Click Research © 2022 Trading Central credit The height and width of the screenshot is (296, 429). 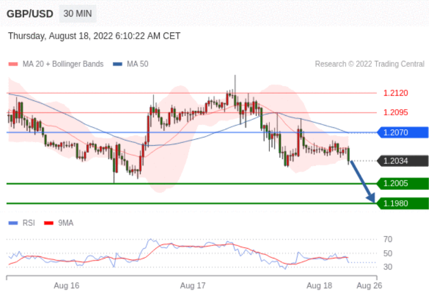point(369,64)
